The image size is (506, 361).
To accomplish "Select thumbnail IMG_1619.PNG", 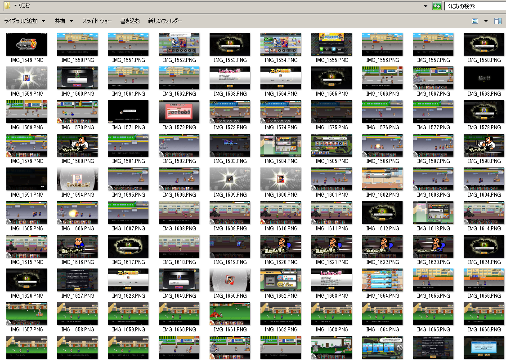I will pos(230,247).
